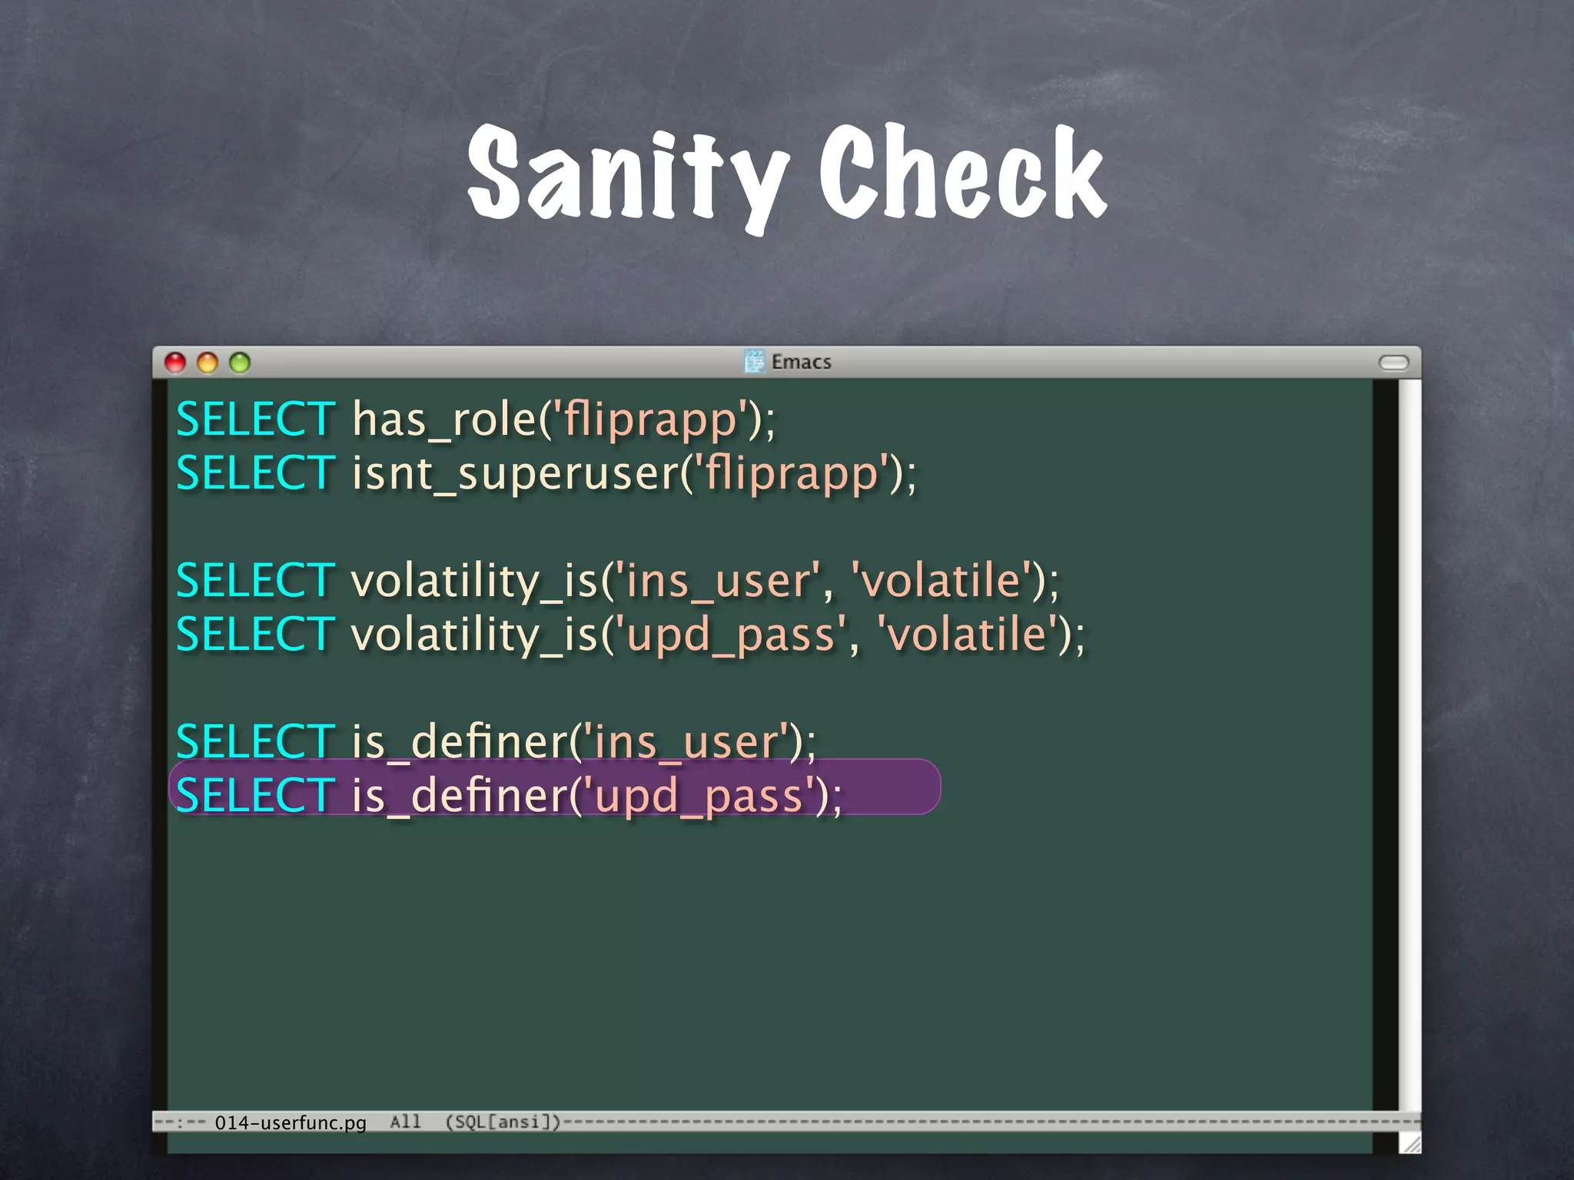Screen dimensions: 1574x1180
Task: Click the All position indicator in mode line
Action: tap(405, 1122)
